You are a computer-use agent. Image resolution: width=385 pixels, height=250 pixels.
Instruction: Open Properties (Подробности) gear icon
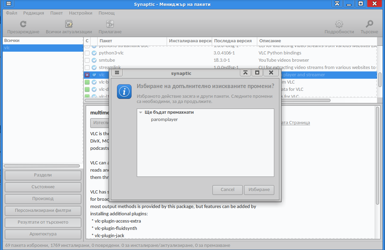coord(339,24)
